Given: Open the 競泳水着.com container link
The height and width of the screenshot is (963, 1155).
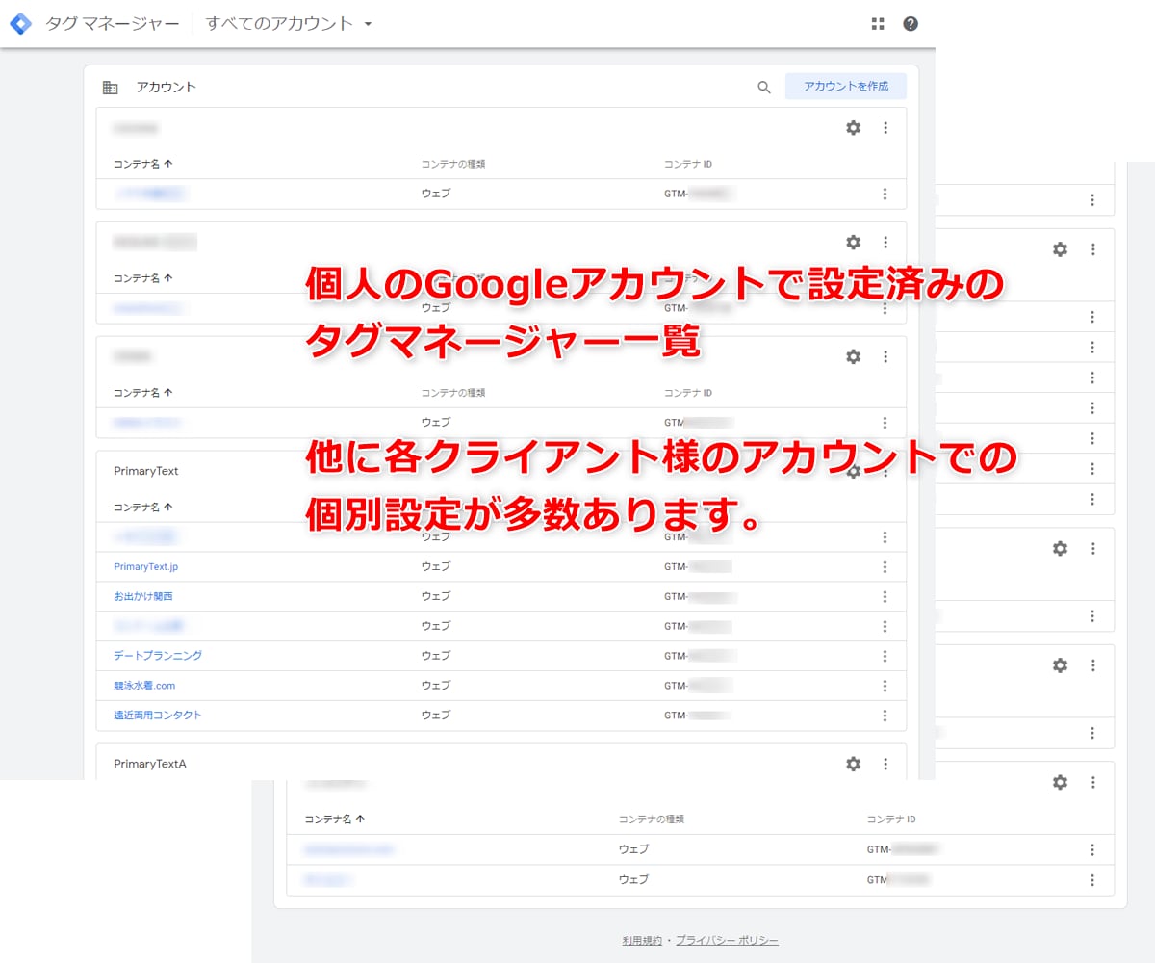Looking at the screenshot, I should (x=144, y=686).
